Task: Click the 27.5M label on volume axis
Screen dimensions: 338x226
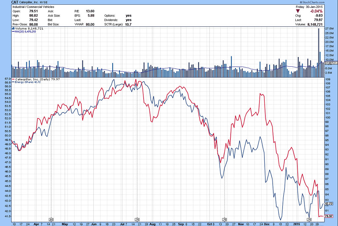Action: pos(329,29)
